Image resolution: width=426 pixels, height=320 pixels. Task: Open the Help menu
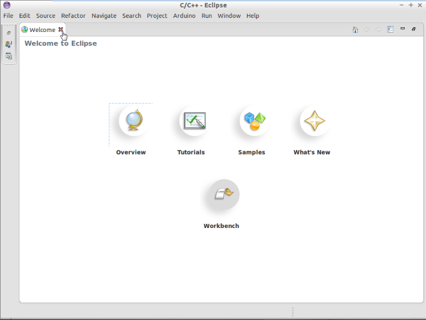tap(253, 16)
